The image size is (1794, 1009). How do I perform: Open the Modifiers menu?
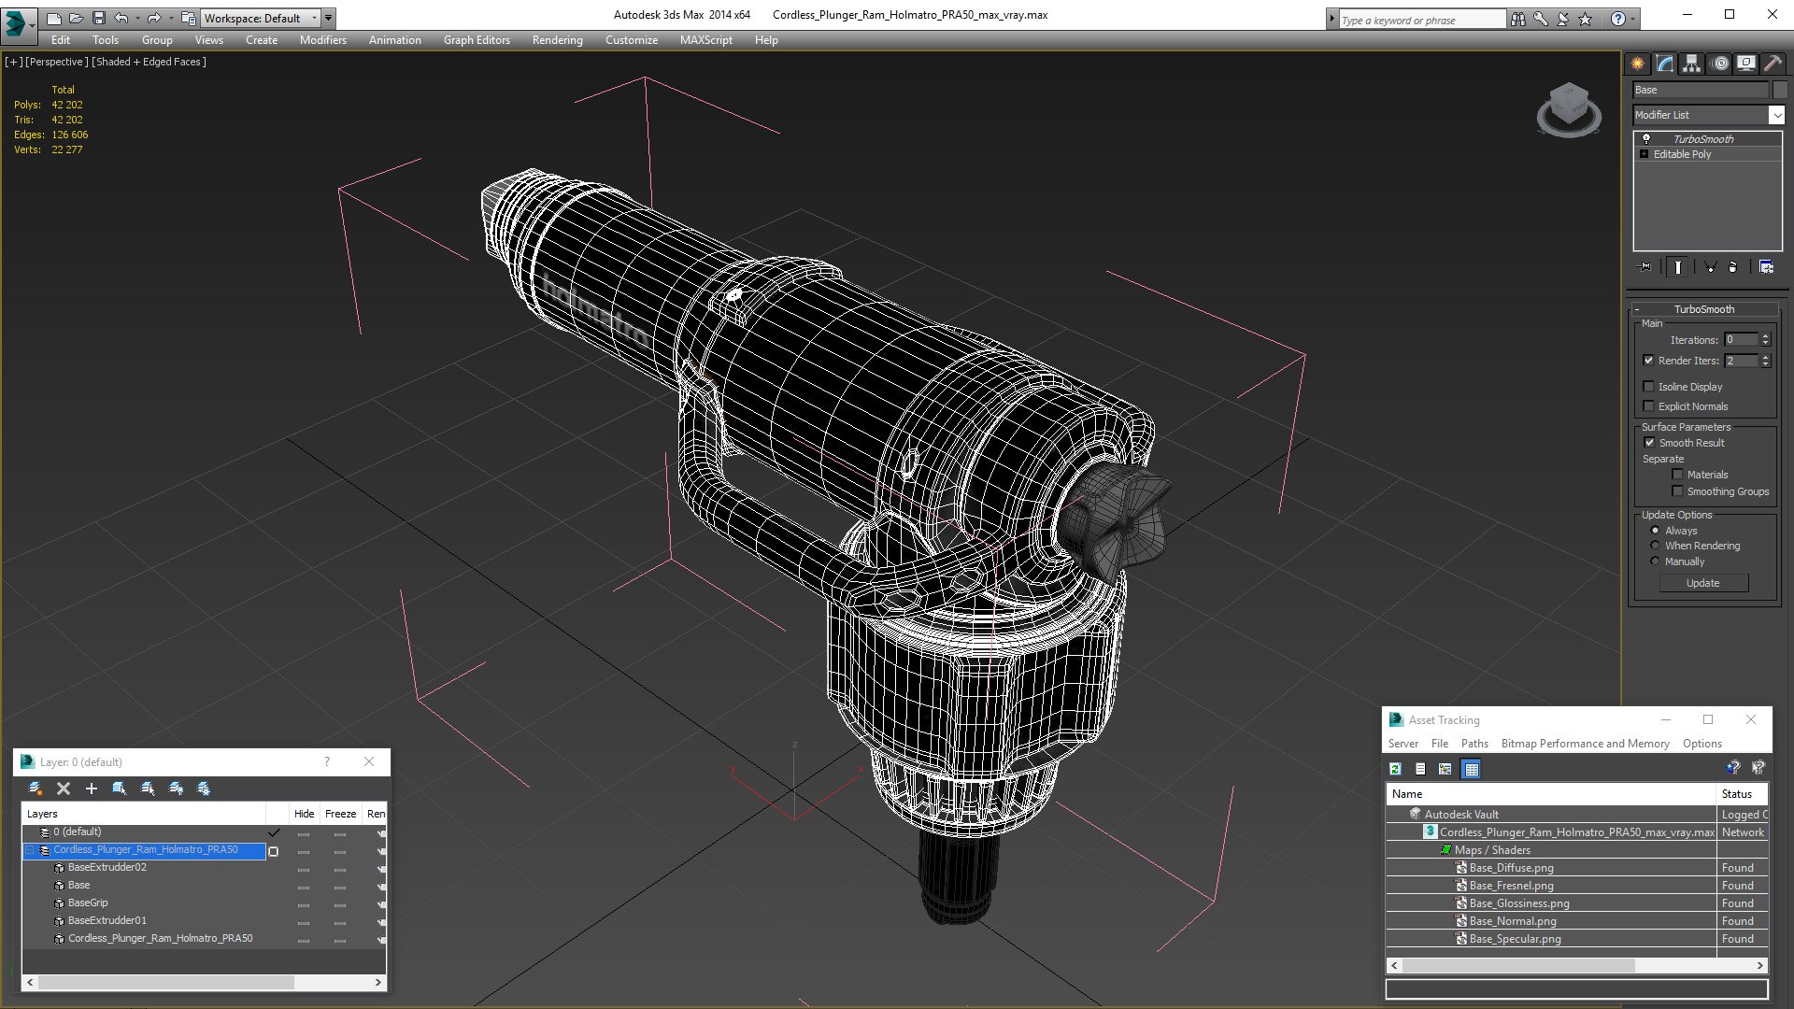click(x=322, y=40)
